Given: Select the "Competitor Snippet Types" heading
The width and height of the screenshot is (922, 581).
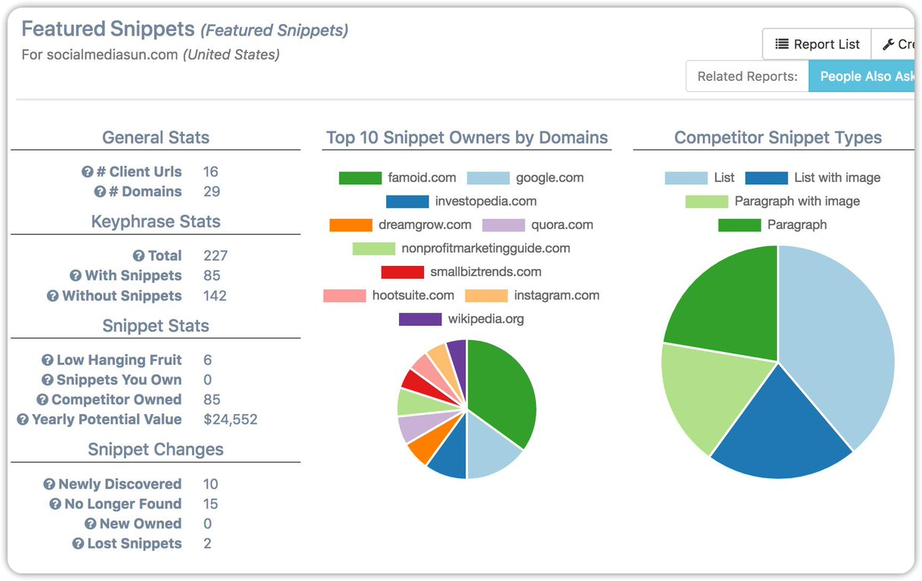Looking at the screenshot, I should click(x=778, y=138).
